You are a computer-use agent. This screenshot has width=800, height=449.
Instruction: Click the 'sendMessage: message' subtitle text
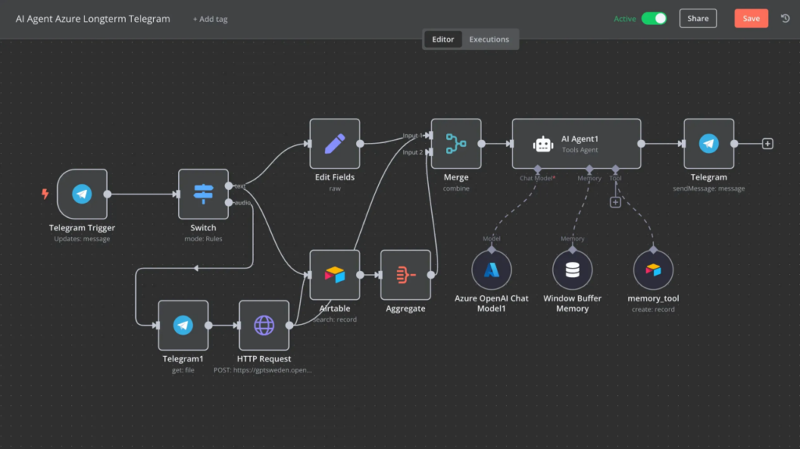click(x=709, y=189)
